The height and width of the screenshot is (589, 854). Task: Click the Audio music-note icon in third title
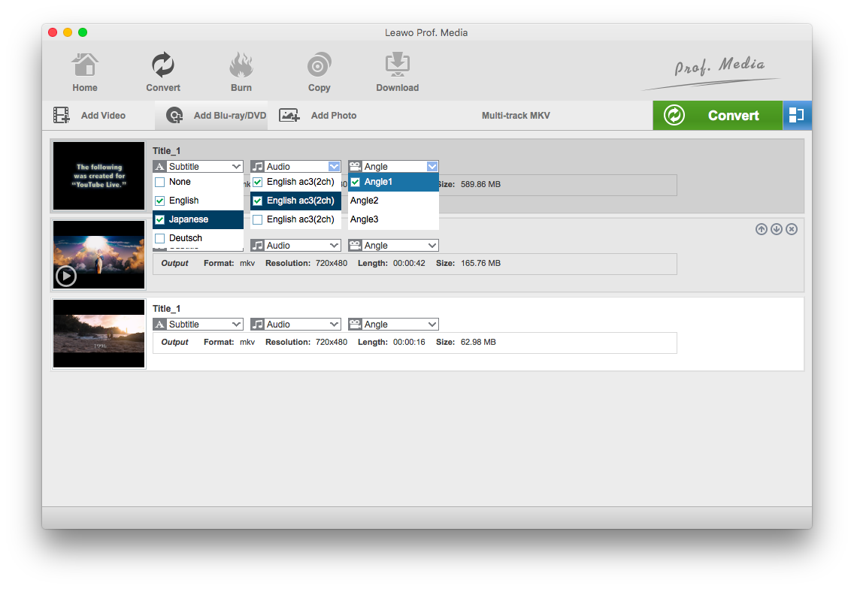258,325
